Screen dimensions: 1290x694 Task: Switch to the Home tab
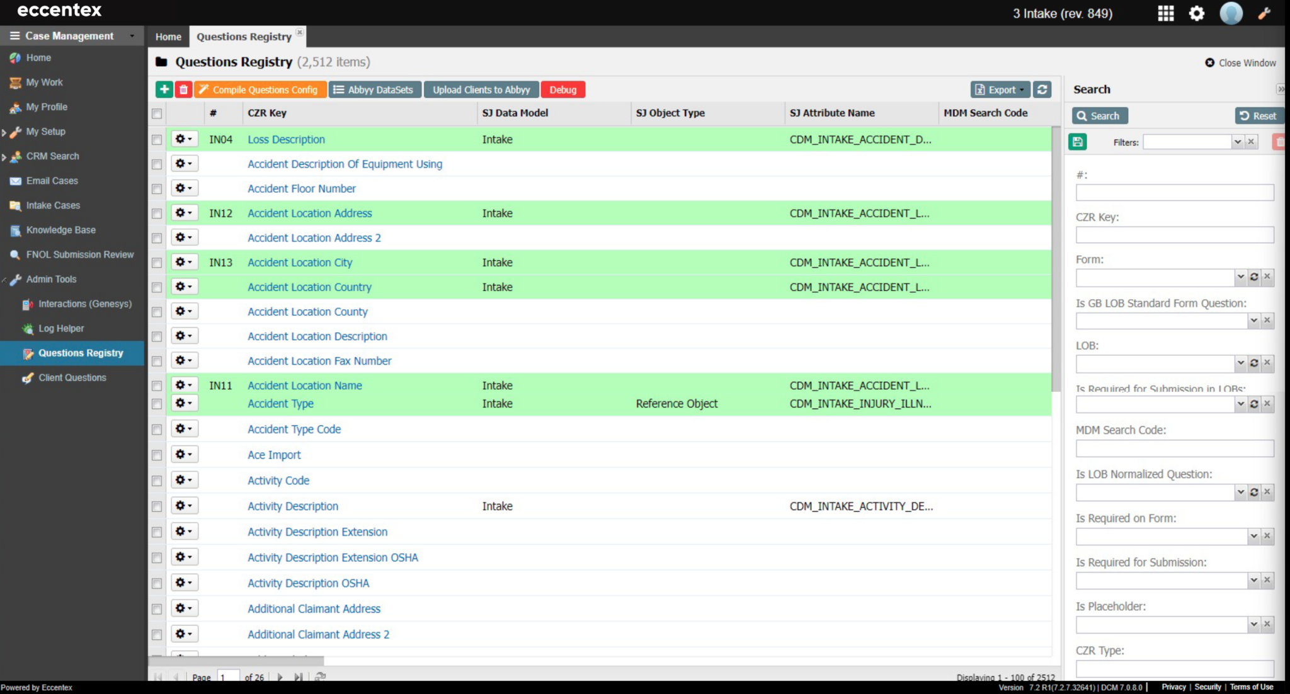coord(168,37)
